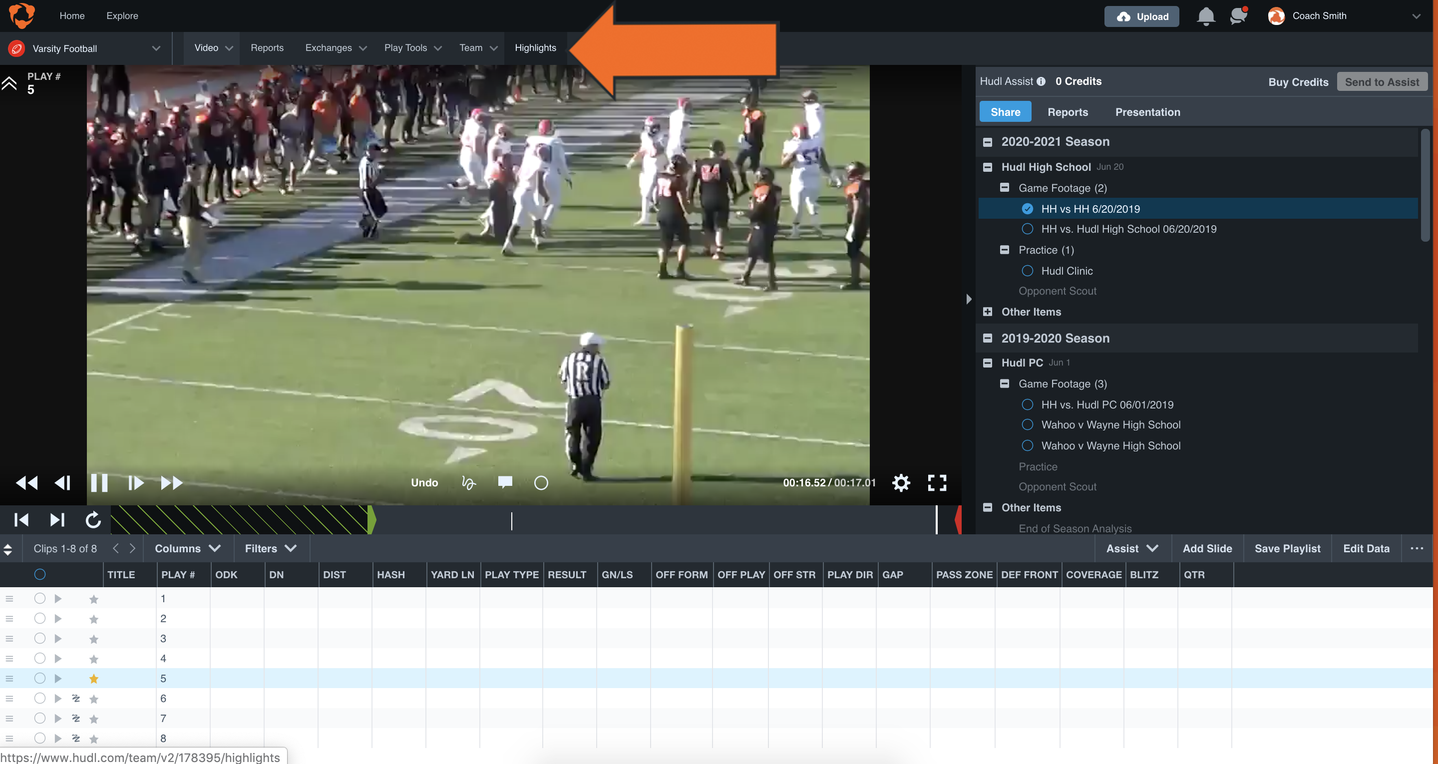Select all clips using the header circle
The image size is (1438, 764).
point(39,574)
